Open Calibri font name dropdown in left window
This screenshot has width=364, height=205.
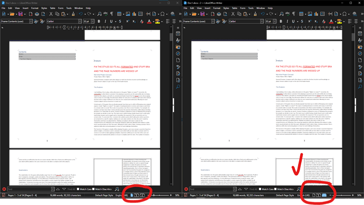(80, 21)
